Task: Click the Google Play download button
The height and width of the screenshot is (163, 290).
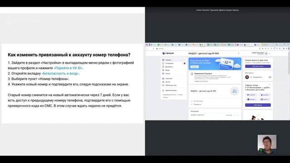Action: coord(251,95)
